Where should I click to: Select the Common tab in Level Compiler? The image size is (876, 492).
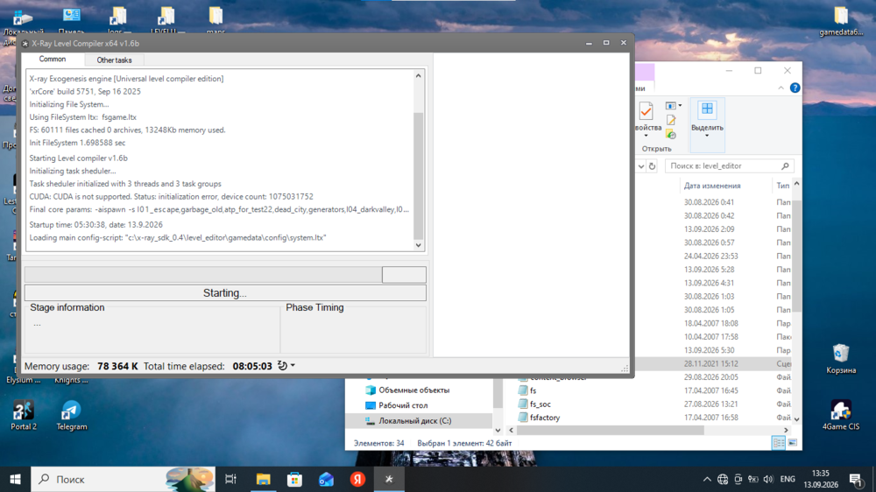53,60
